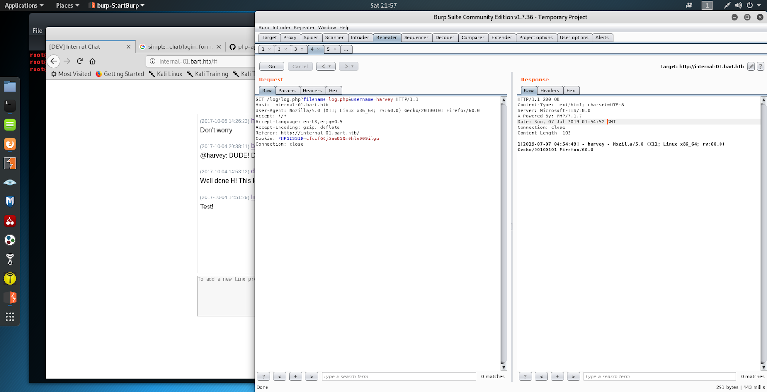Viewport: 767px width, 392px height.
Task: Launch the grey-orange Burp Suite dock icon
Action: point(10,163)
